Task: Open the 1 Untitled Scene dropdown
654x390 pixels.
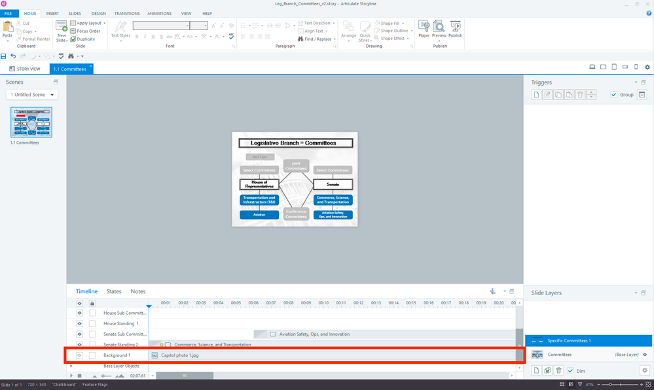Action: point(32,95)
